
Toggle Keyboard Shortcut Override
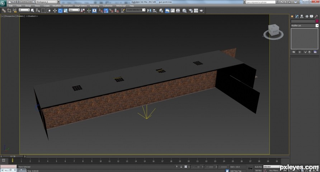pyautogui.click(x=94, y=11)
